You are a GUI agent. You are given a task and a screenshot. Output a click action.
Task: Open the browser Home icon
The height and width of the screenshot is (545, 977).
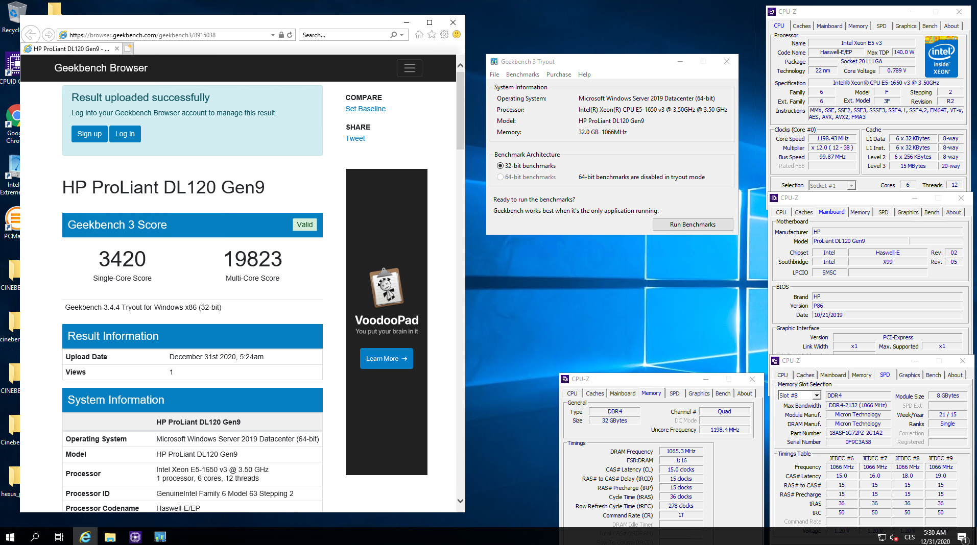[x=419, y=34]
